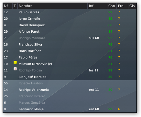Open the Jorge Ormeño player row
The height and width of the screenshot is (117, 141).
[70, 19]
